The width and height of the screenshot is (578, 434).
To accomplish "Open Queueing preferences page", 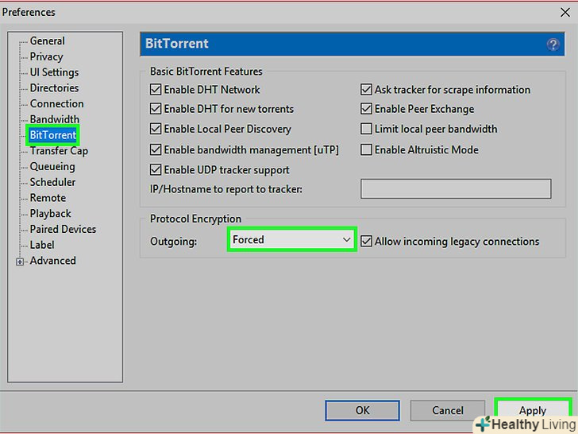I will (x=52, y=167).
